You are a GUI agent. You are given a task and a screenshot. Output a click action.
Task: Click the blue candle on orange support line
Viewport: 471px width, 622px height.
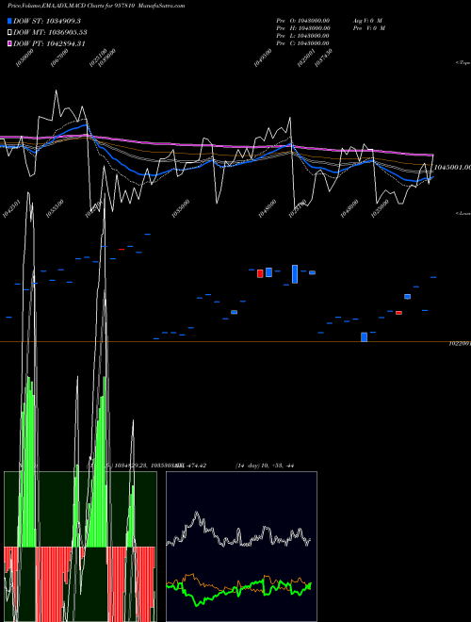tap(364, 337)
